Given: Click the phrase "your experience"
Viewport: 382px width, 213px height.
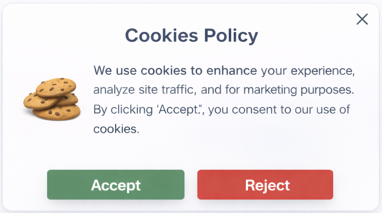Looking at the screenshot, I should 307,70.
